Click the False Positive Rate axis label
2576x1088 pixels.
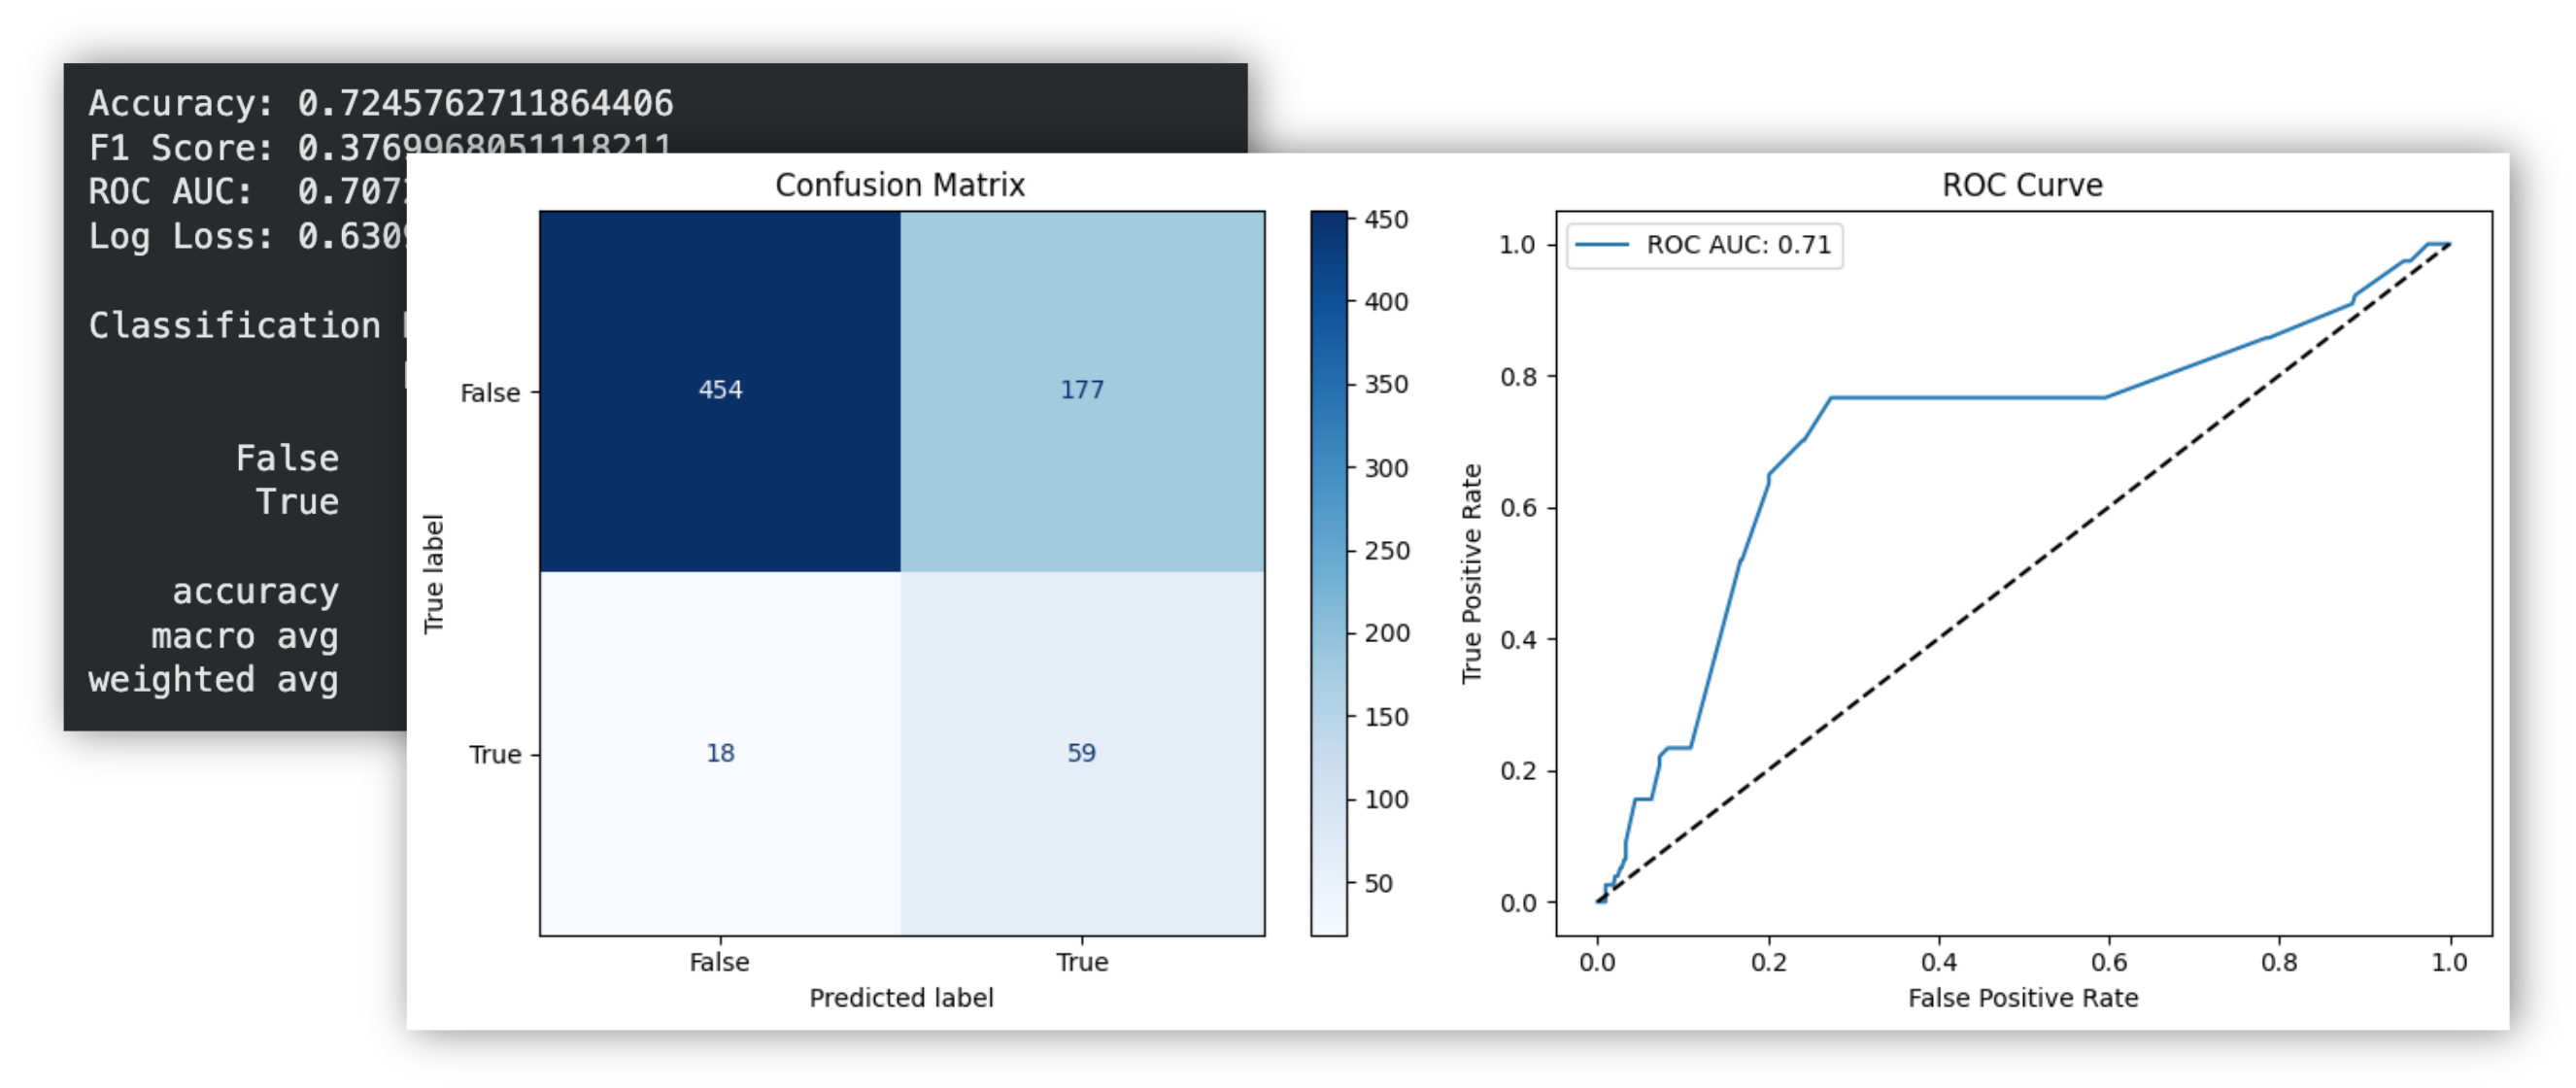(x=2023, y=998)
